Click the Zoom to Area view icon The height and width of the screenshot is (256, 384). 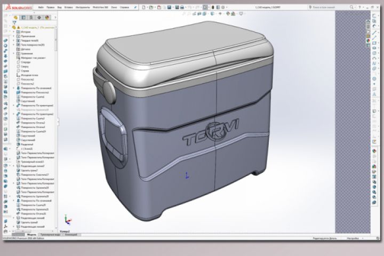[189, 14]
